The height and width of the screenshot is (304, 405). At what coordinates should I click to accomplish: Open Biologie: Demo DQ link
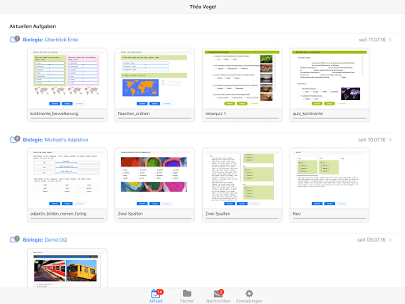(45, 240)
